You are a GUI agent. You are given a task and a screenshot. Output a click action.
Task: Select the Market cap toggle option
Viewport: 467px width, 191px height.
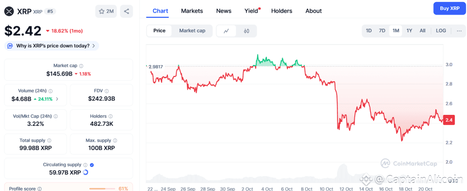click(192, 31)
